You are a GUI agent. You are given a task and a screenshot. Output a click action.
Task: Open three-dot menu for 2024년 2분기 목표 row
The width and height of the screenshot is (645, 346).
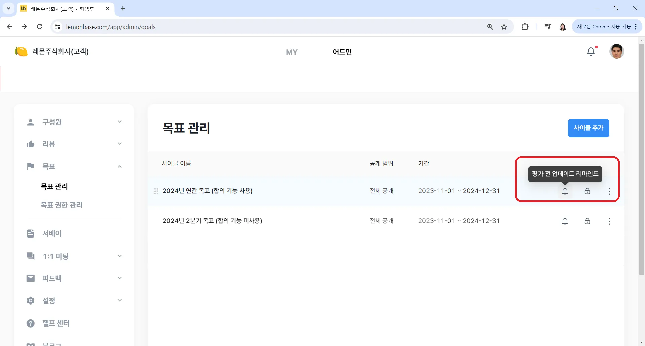click(609, 221)
